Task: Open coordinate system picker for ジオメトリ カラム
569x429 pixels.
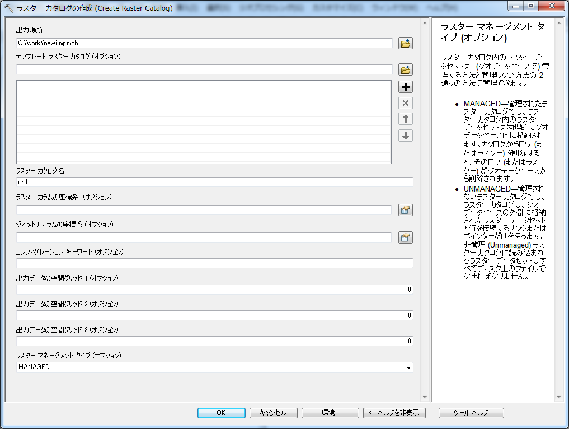Action: tap(406, 237)
